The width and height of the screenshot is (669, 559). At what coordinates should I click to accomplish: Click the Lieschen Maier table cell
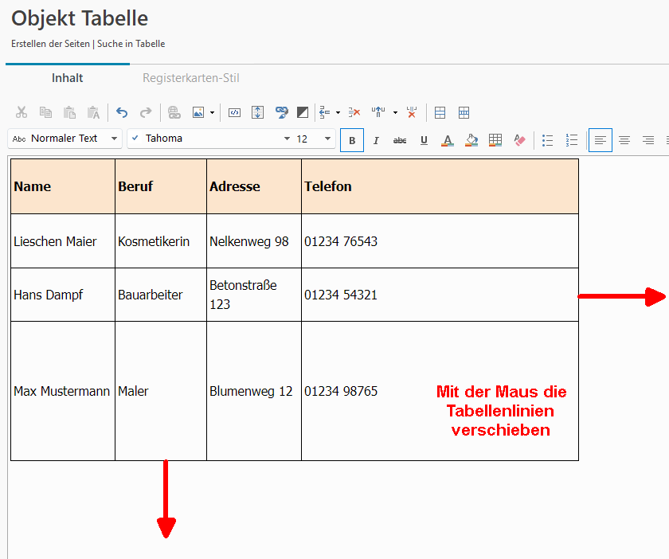coord(56,241)
